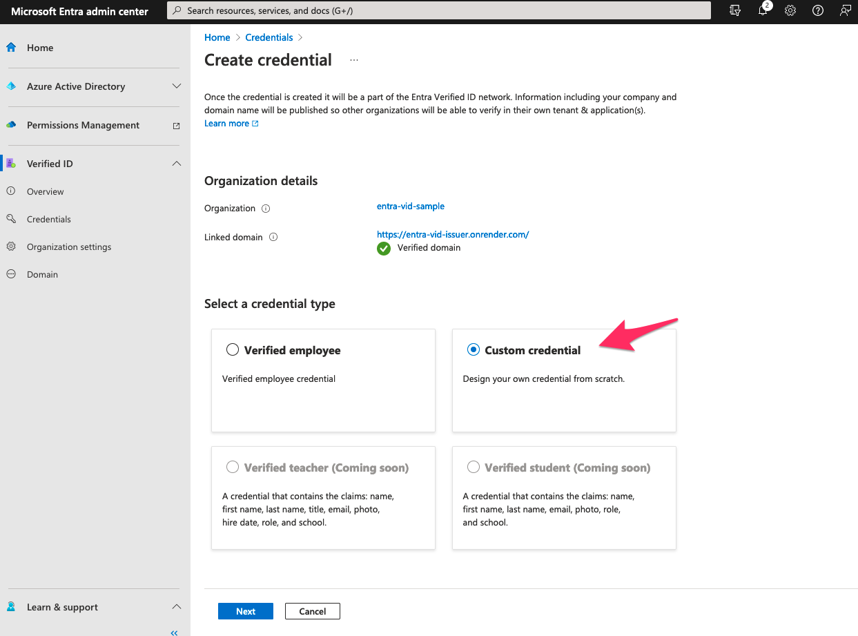858x636 pixels.
Task: Click the search resources input field
Action: [439, 11]
